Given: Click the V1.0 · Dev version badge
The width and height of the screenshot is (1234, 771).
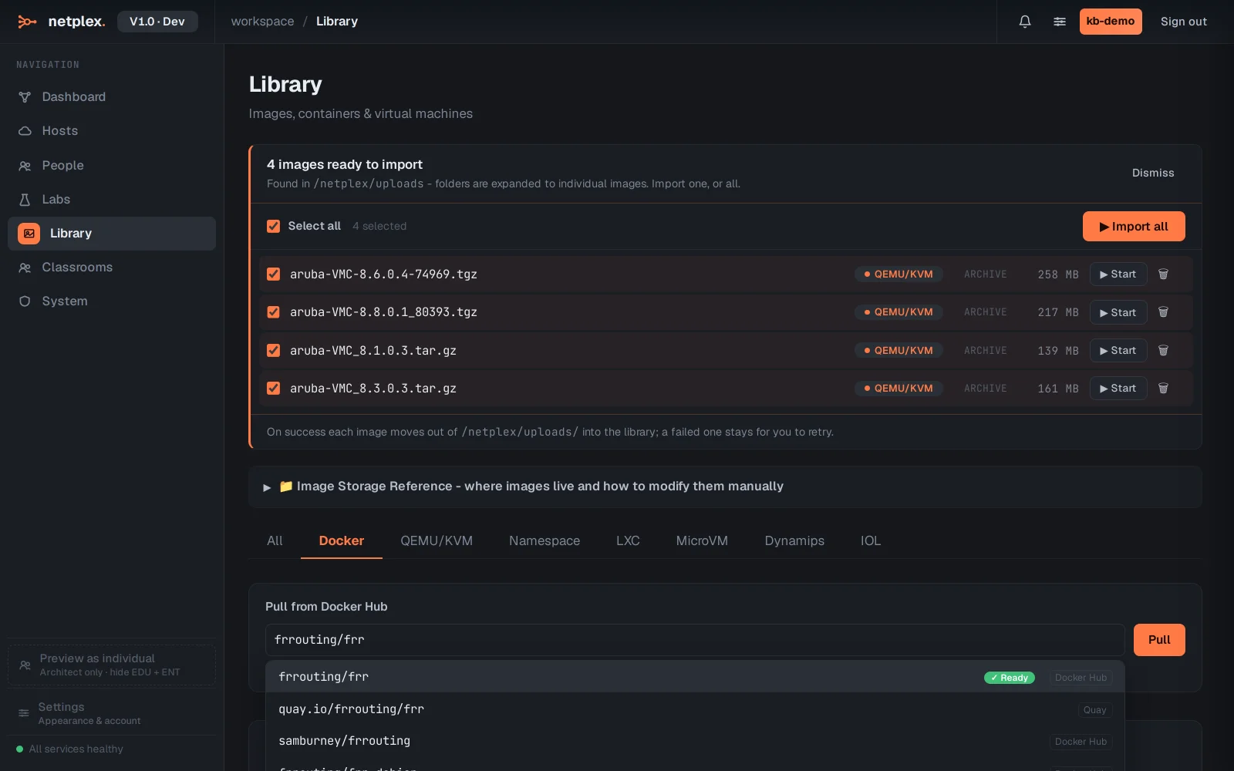Looking at the screenshot, I should coord(157,22).
